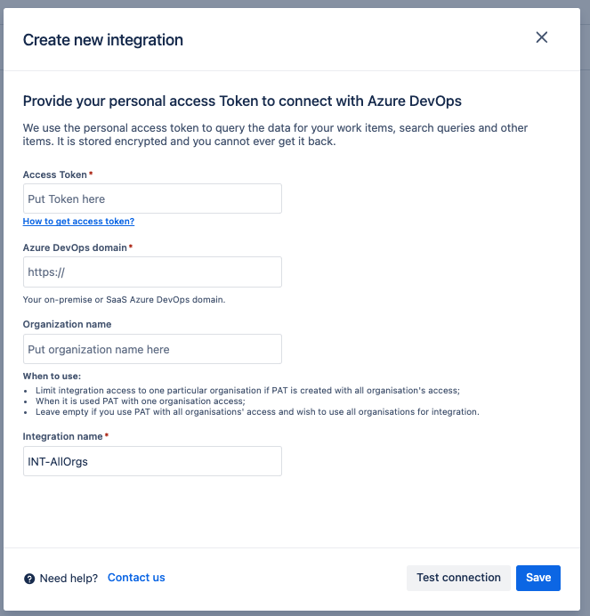This screenshot has height=616, width=590.
Task: Select the Organization name input box
Action: [152, 349]
